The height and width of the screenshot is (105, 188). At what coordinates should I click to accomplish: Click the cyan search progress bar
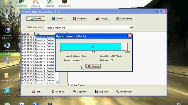[94, 47]
